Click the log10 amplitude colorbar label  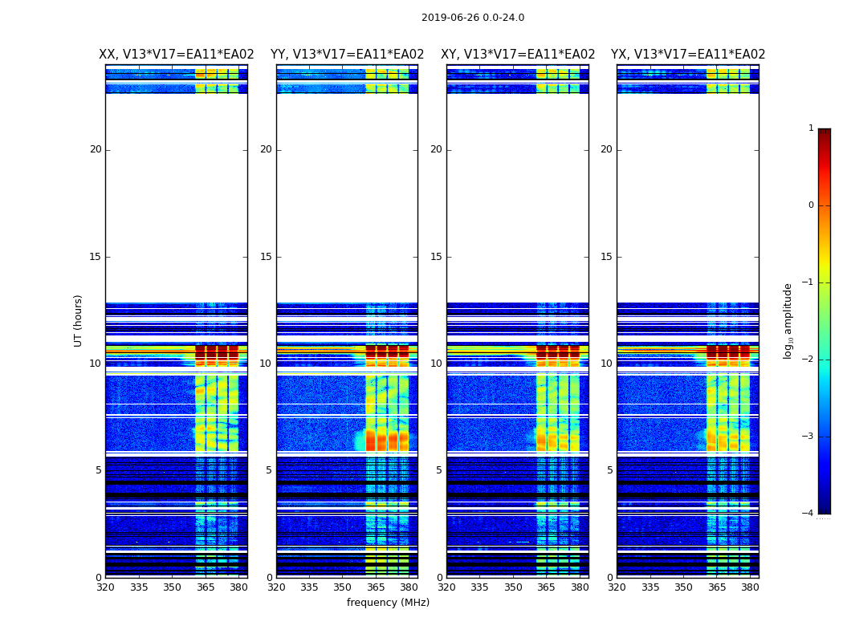(x=788, y=321)
